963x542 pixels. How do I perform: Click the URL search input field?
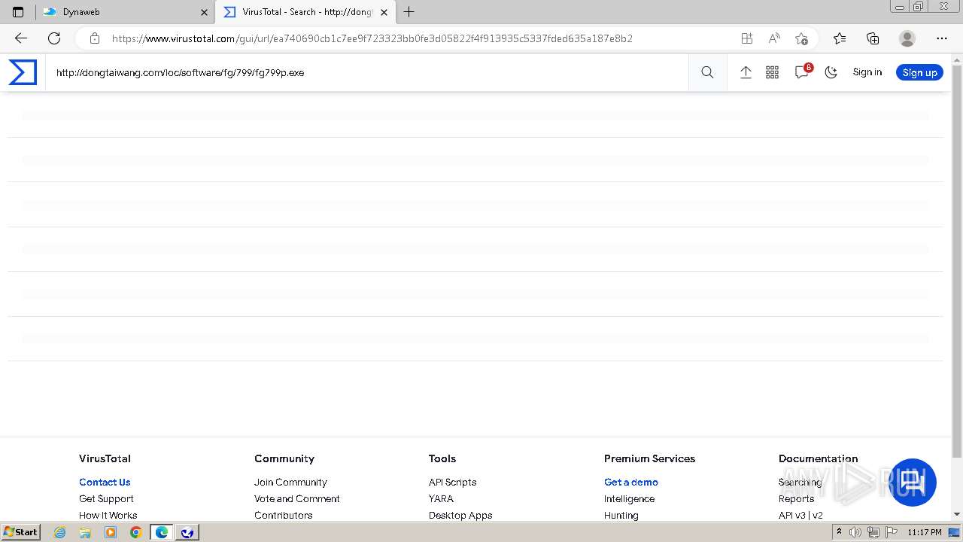[367, 72]
